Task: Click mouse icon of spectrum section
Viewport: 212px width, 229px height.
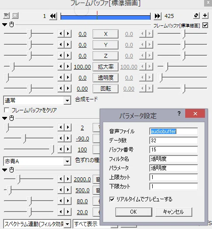Action: [11, 170]
